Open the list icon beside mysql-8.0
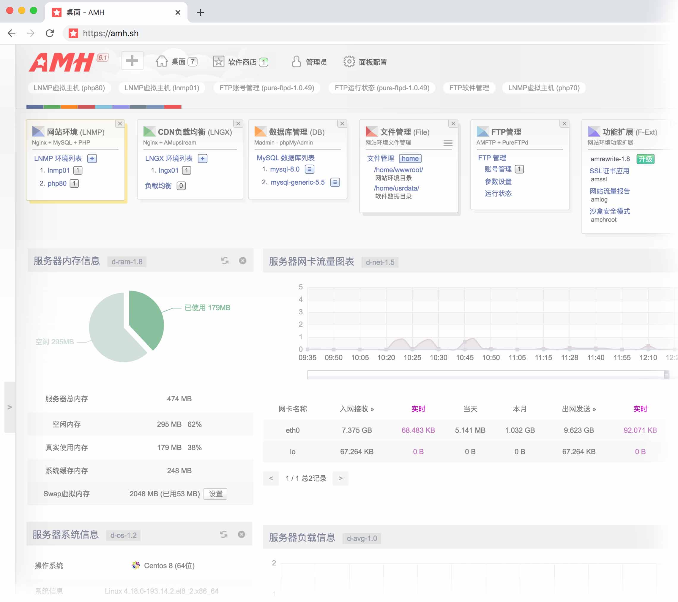Viewport: 678px width, 602px height. tap(310, 169)
